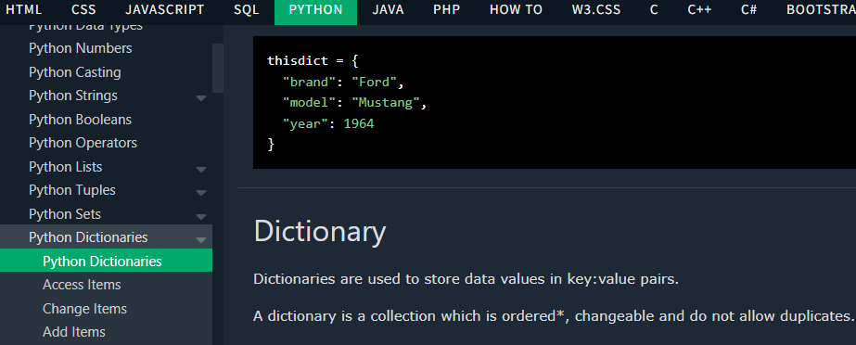856x345 pixels.
Task: Open Add Items sub-item
Action: 73,332
